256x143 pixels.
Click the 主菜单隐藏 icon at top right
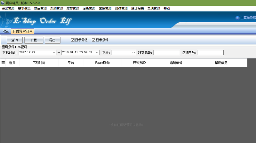237,18
